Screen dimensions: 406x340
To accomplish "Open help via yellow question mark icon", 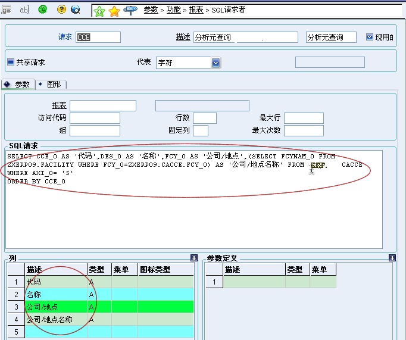I will click(61, 10).
